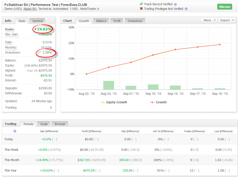Click the -$3.91 Interest value
Screen dimensions: 238x177
click(x=47, y=81)
